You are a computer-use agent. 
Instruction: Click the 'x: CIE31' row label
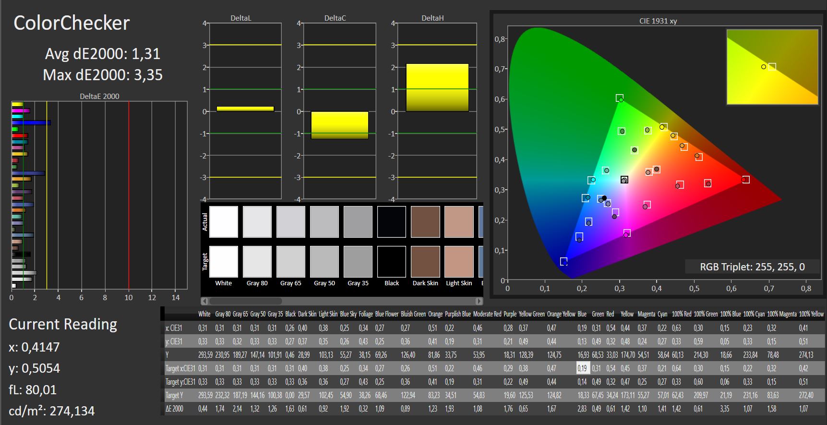pos(174,328)
